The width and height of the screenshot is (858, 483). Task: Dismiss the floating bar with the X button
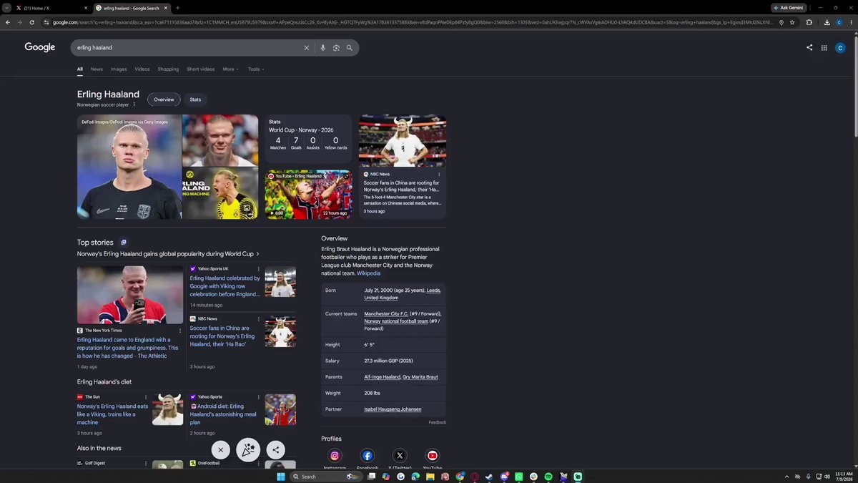click(220, 449)
